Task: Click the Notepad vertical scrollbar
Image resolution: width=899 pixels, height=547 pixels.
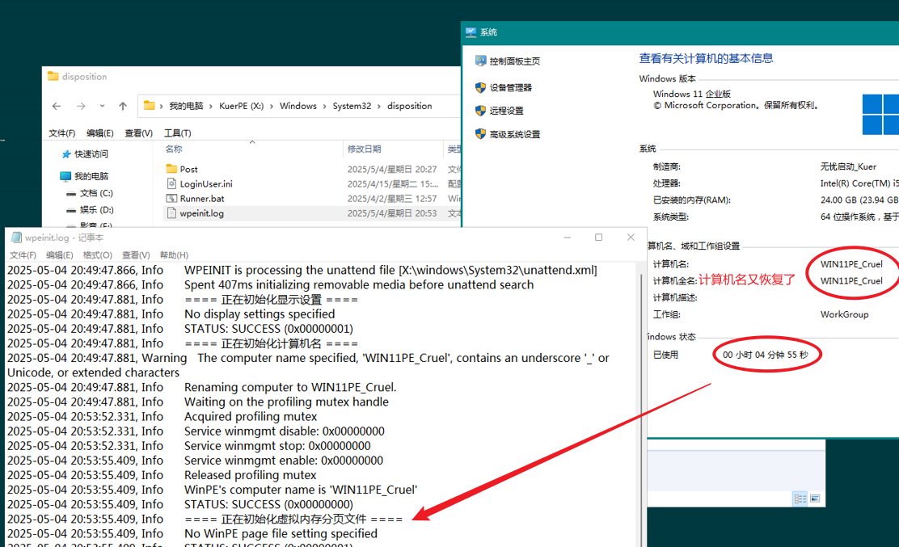Action: (x=641, y=404)
